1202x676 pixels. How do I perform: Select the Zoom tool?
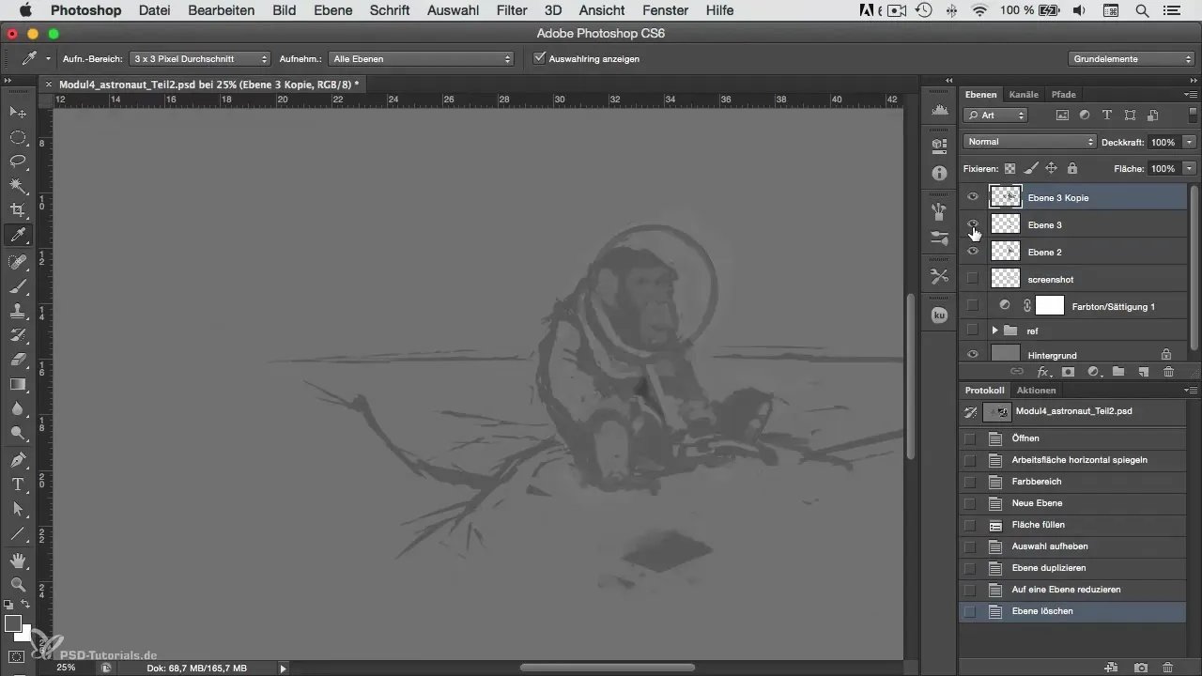pyautogui.click(x=17, y=584)
